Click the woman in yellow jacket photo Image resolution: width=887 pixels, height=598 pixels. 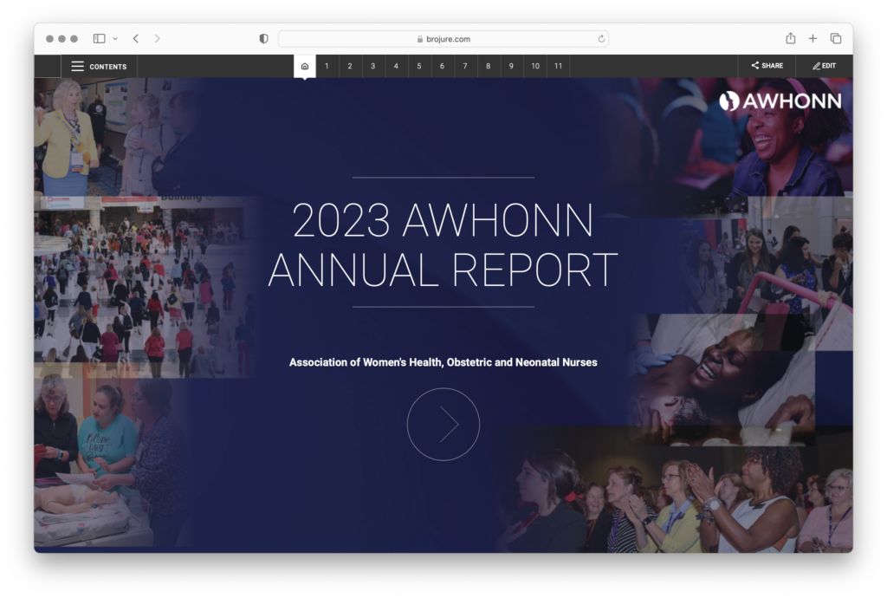113,137
